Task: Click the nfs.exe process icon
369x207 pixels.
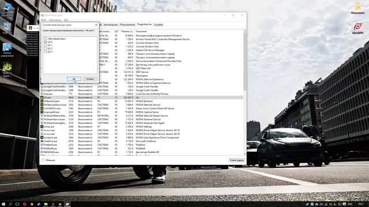Action: click(x=42, y=97)
